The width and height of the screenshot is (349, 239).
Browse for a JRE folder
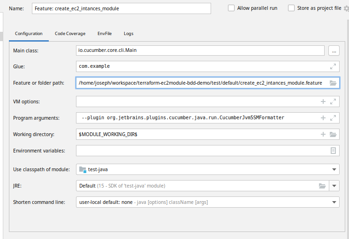pyautogui.click(x=322, y=186)
